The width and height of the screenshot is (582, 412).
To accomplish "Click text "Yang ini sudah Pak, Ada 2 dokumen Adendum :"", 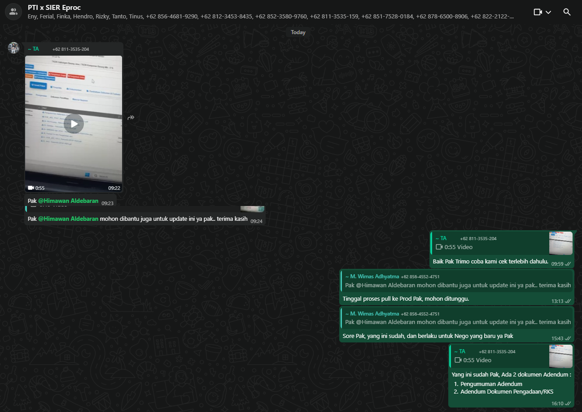I will pos(511,374).
